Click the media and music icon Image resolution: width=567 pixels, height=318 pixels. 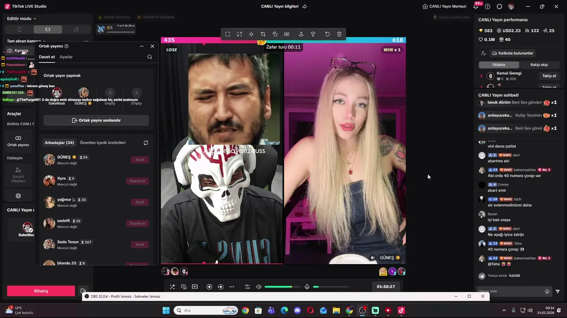(x=183, y=287)
